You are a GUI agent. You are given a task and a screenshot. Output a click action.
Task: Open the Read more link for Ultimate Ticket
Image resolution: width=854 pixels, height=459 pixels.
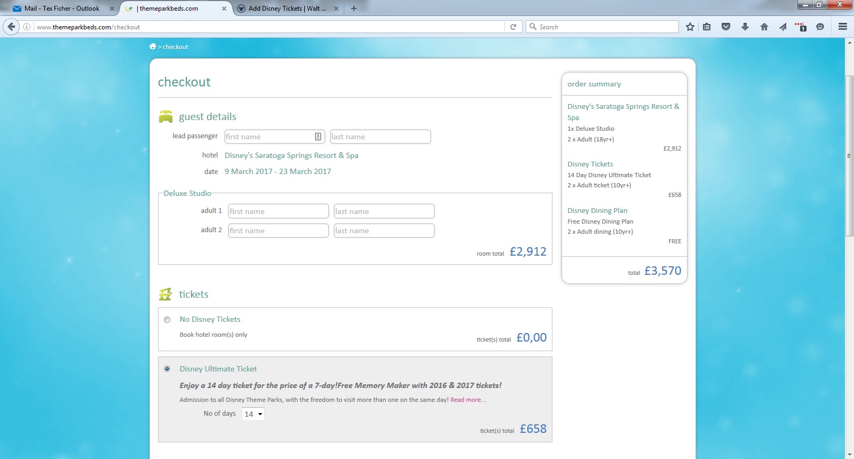[468, 400]
